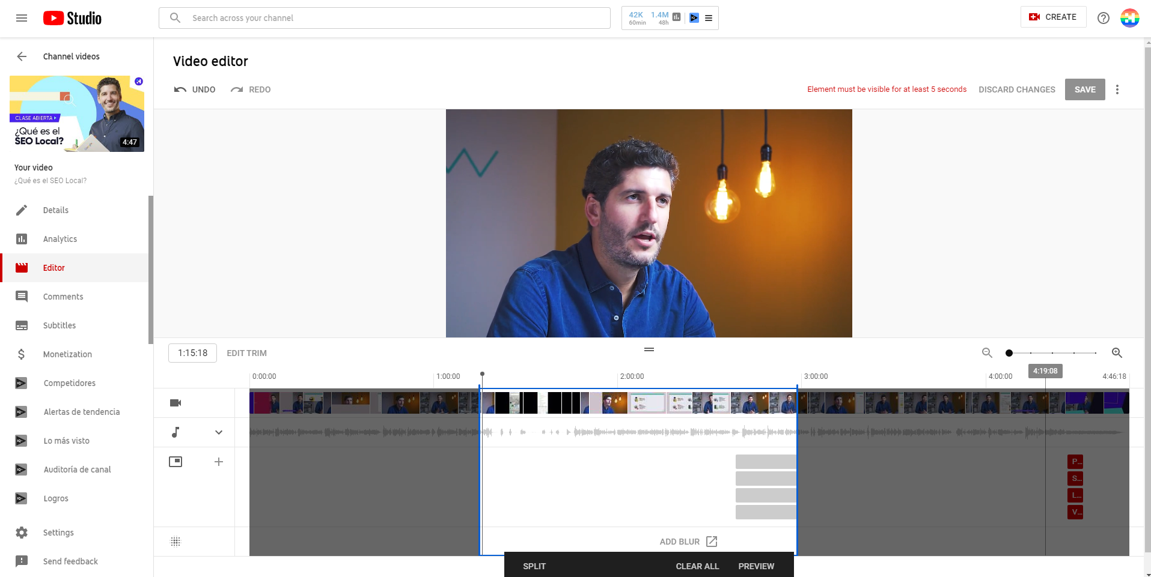Click the back arrow to Channel videos
The image size is (1151, 577).
coord(22,56)
